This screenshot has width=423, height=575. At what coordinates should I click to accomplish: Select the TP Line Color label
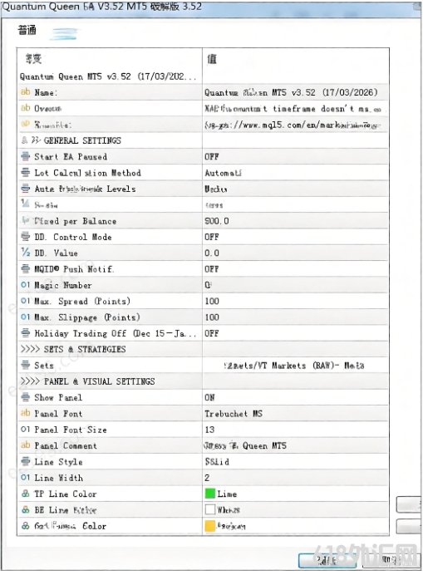coord(66,494)
